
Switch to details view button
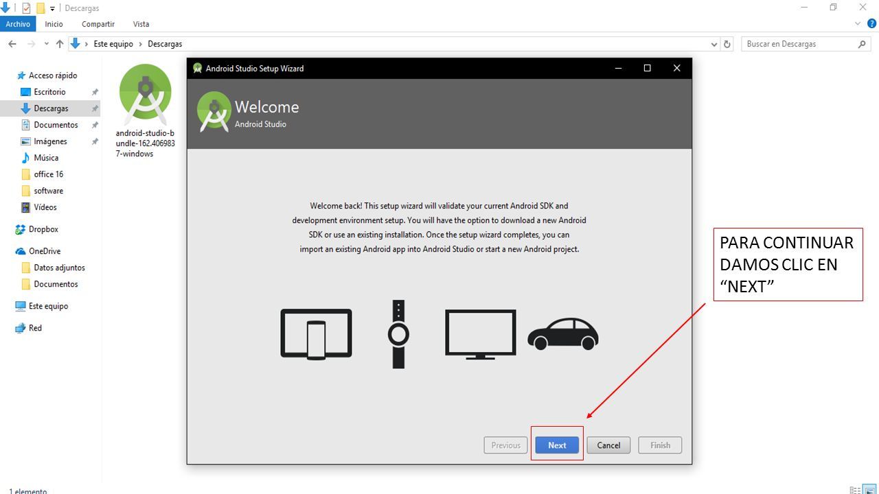(x=855, y=490)
